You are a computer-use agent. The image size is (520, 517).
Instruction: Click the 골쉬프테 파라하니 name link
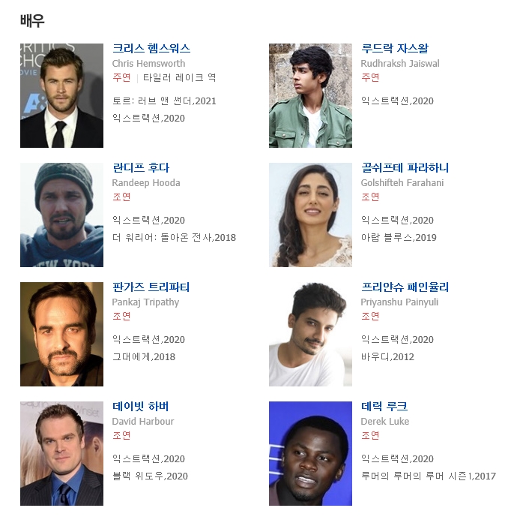405,167
